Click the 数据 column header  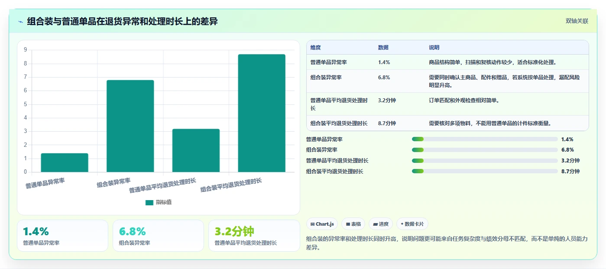pyautogui.click(x=383, y=47)
